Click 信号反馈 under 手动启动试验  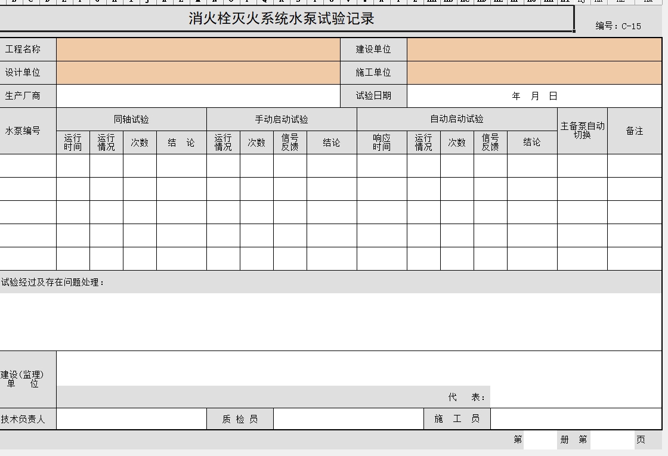290,142
